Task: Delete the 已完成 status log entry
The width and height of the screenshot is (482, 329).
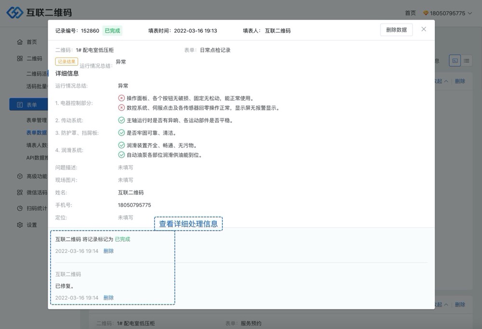Action: [x=108, y=251]
